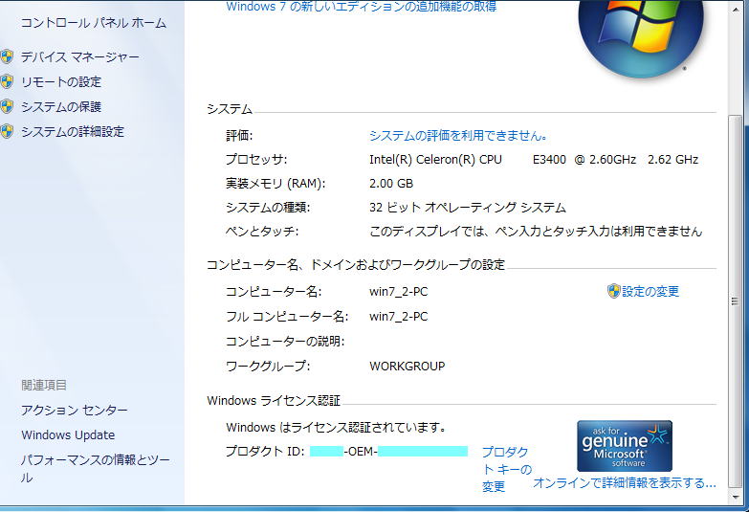
Task: Click shield icon beside リモートの設定
Action: coord(7,81)
